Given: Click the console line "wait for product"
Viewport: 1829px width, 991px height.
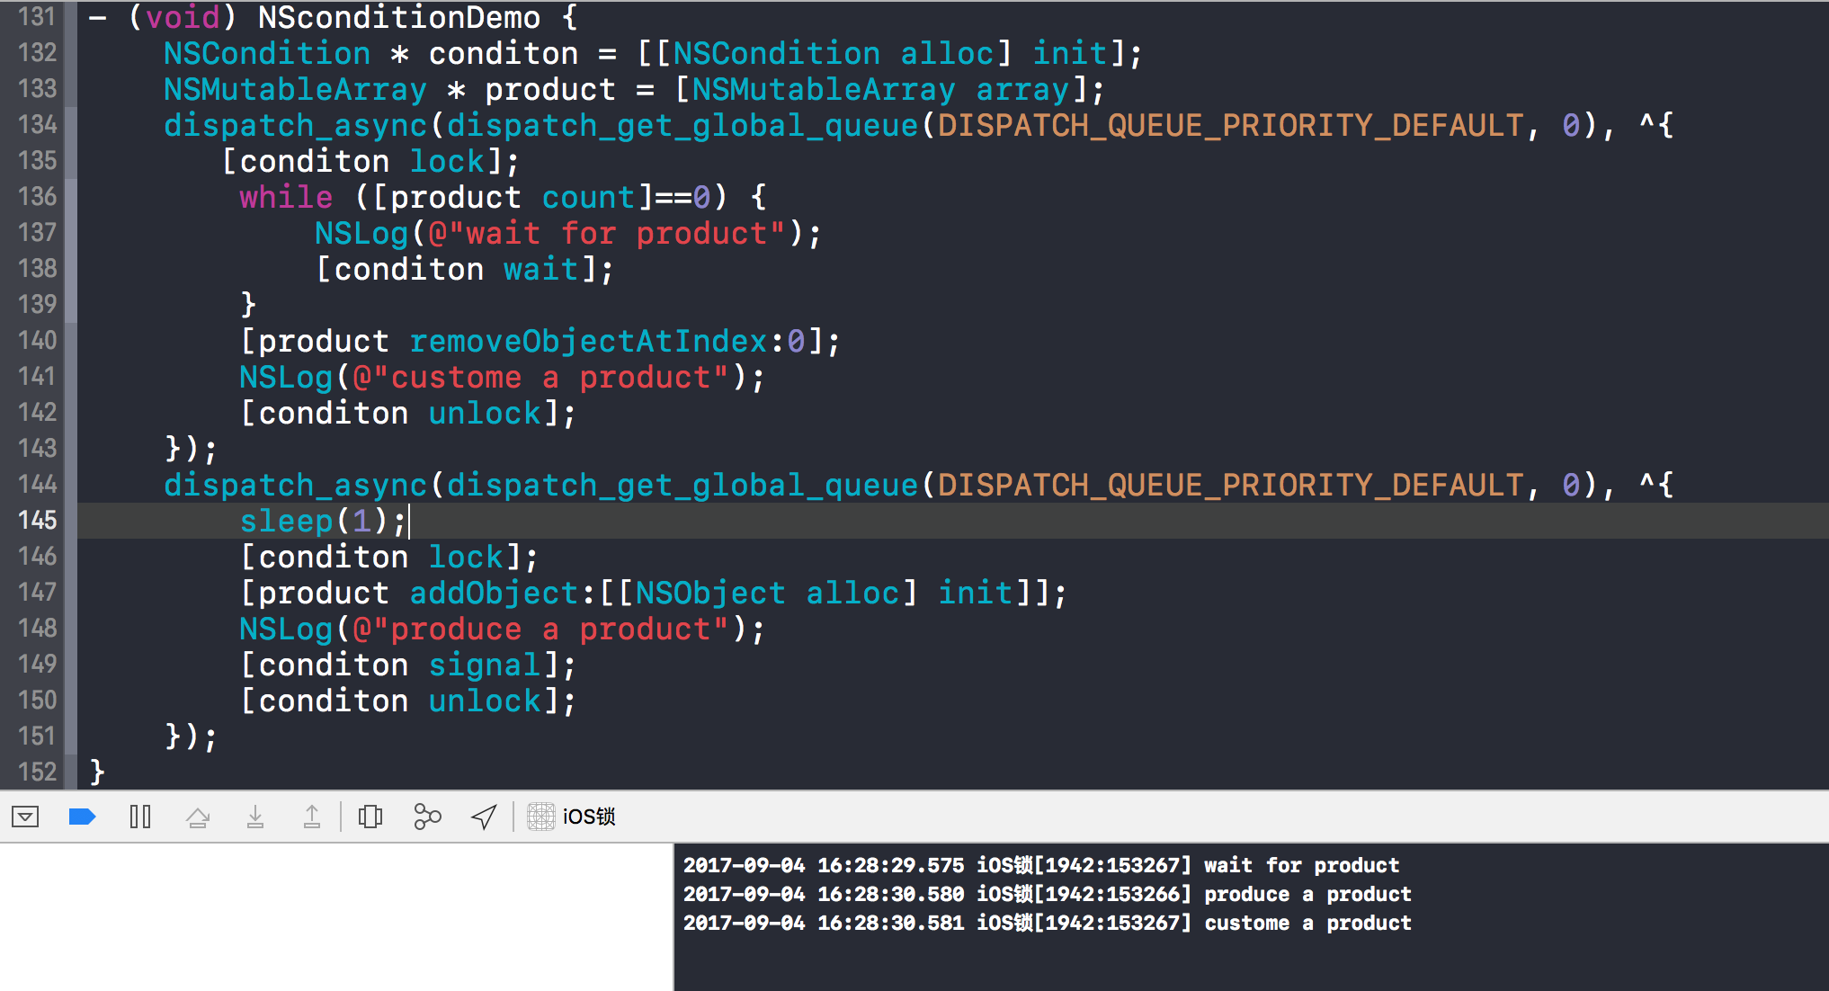Looking at the screenshot, I should pos(1041,865).
